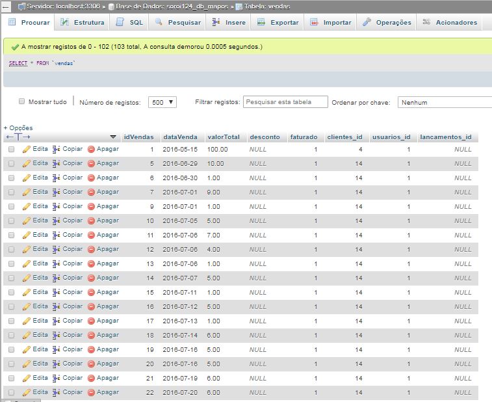
Task: Open the Número de registos 500 dropdown
Action: click(x=162, y=102)
